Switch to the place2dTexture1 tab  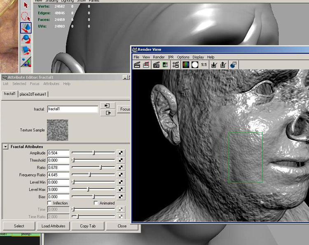pos(33,94)
